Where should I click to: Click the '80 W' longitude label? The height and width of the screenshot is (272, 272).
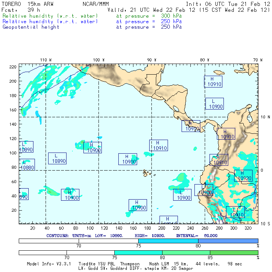[205, 60]
